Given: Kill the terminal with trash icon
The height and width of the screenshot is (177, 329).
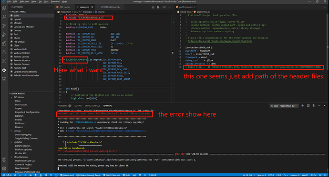Looking at the screenshot, I should (x=313, y=106).
